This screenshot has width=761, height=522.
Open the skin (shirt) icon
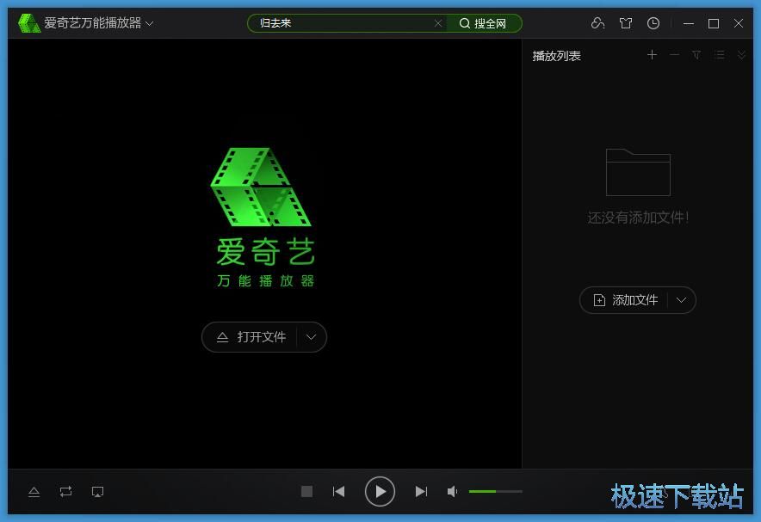point(626,23)
